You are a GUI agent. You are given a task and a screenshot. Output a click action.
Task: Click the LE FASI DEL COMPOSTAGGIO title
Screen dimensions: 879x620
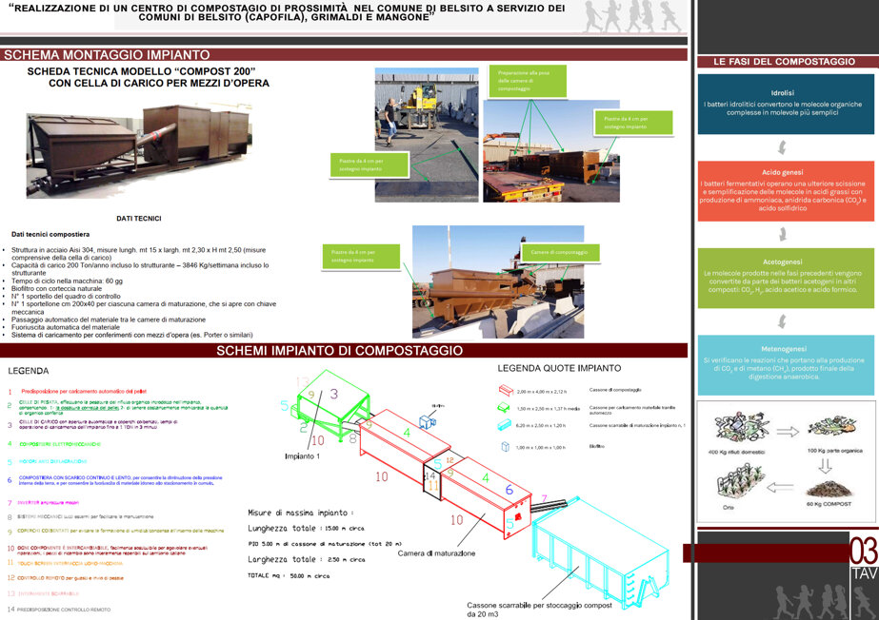pyautogui.click(x=785, y=62)
